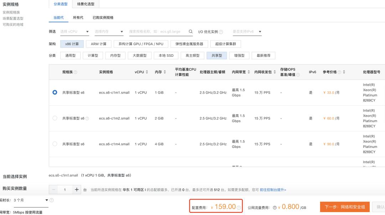Open the I/O 优化实例 help tooltip icon
Screen dimensions: 385x215
coord(221,31)
